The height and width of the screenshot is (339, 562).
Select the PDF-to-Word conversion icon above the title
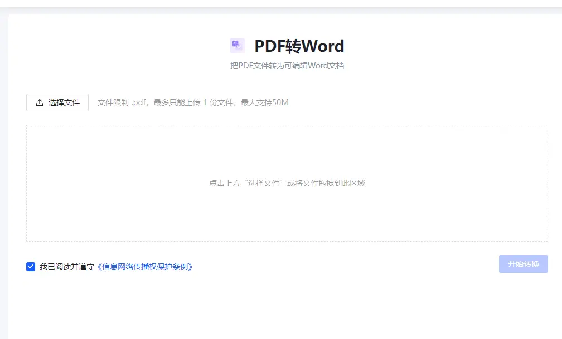click(236, 46)
